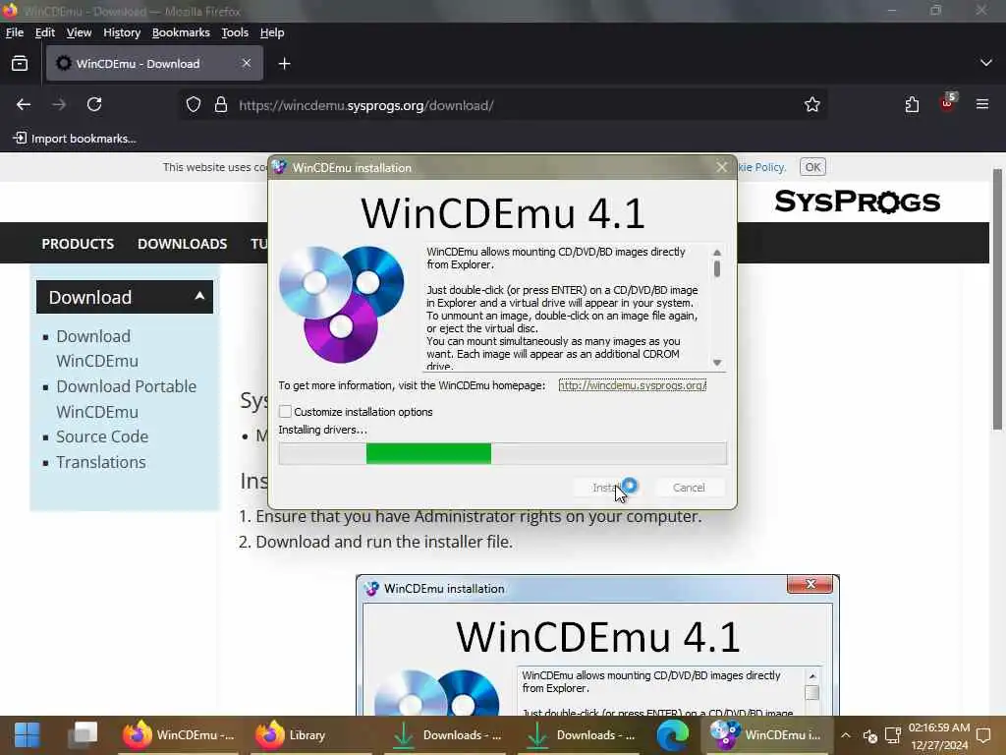Click the site security padlock icon
The height and width of the screenshot is (755, 1006).
[221, 104]
